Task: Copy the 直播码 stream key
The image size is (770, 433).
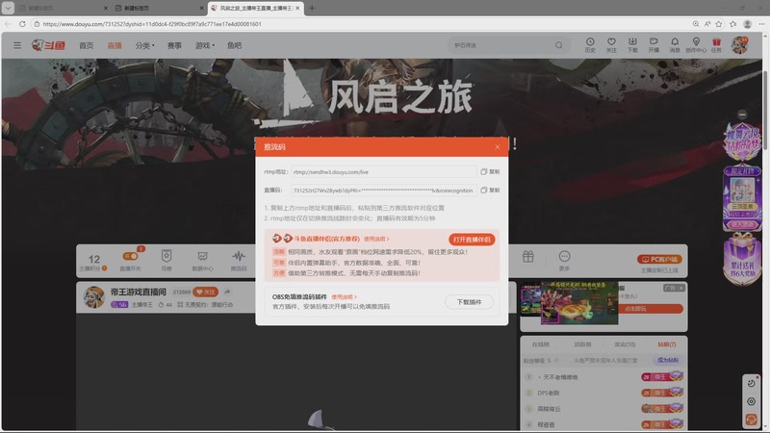Action: [490, 190]
